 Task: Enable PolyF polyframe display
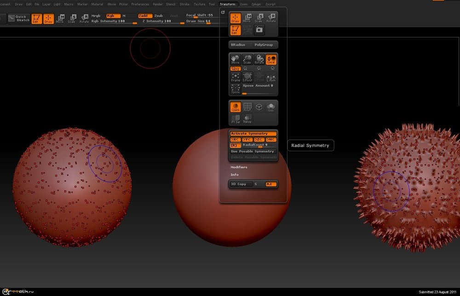coord(247,107)
